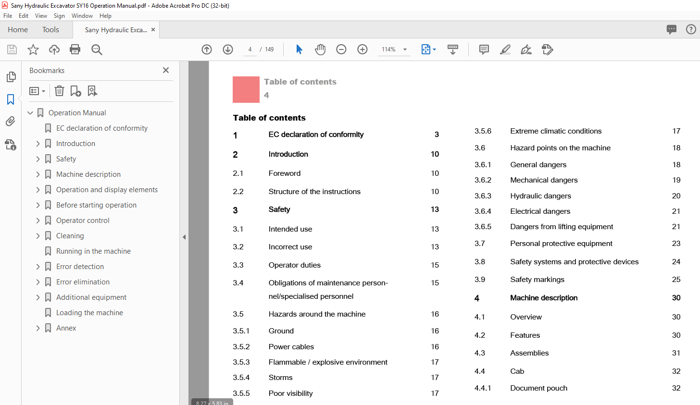Screen dimensions: 700x405
Task: Expand the Before starting operation bookmark
Action: [x=38, y=205]
